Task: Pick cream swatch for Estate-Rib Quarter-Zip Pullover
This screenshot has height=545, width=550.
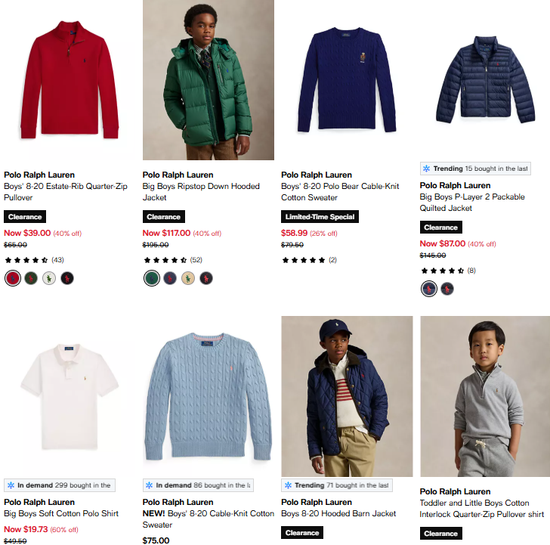Action: pos(49,278)
